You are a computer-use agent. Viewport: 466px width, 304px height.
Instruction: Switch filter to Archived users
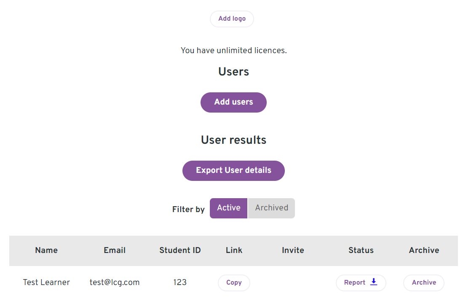pyautogui.click(x=272, y=208)
